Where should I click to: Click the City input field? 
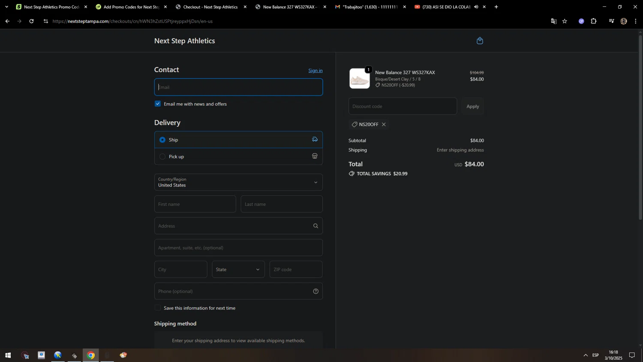[181, 269]
